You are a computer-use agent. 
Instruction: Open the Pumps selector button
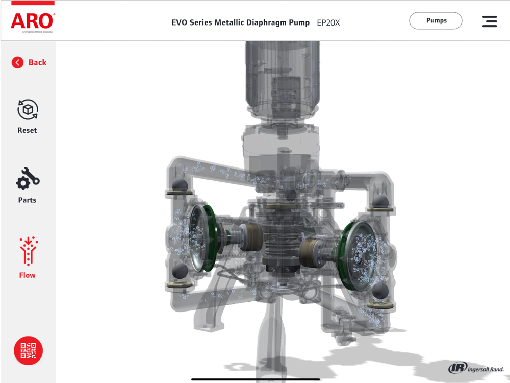point(436,20)
